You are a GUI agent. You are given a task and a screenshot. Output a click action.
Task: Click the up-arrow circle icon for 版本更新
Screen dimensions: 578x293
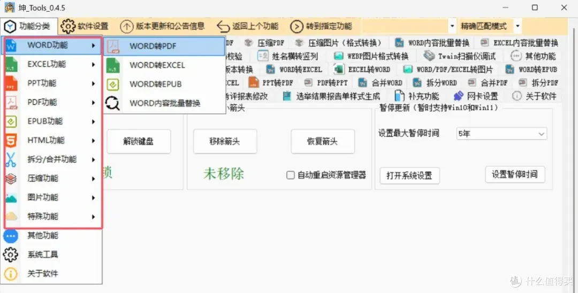[x=126, y=26]
